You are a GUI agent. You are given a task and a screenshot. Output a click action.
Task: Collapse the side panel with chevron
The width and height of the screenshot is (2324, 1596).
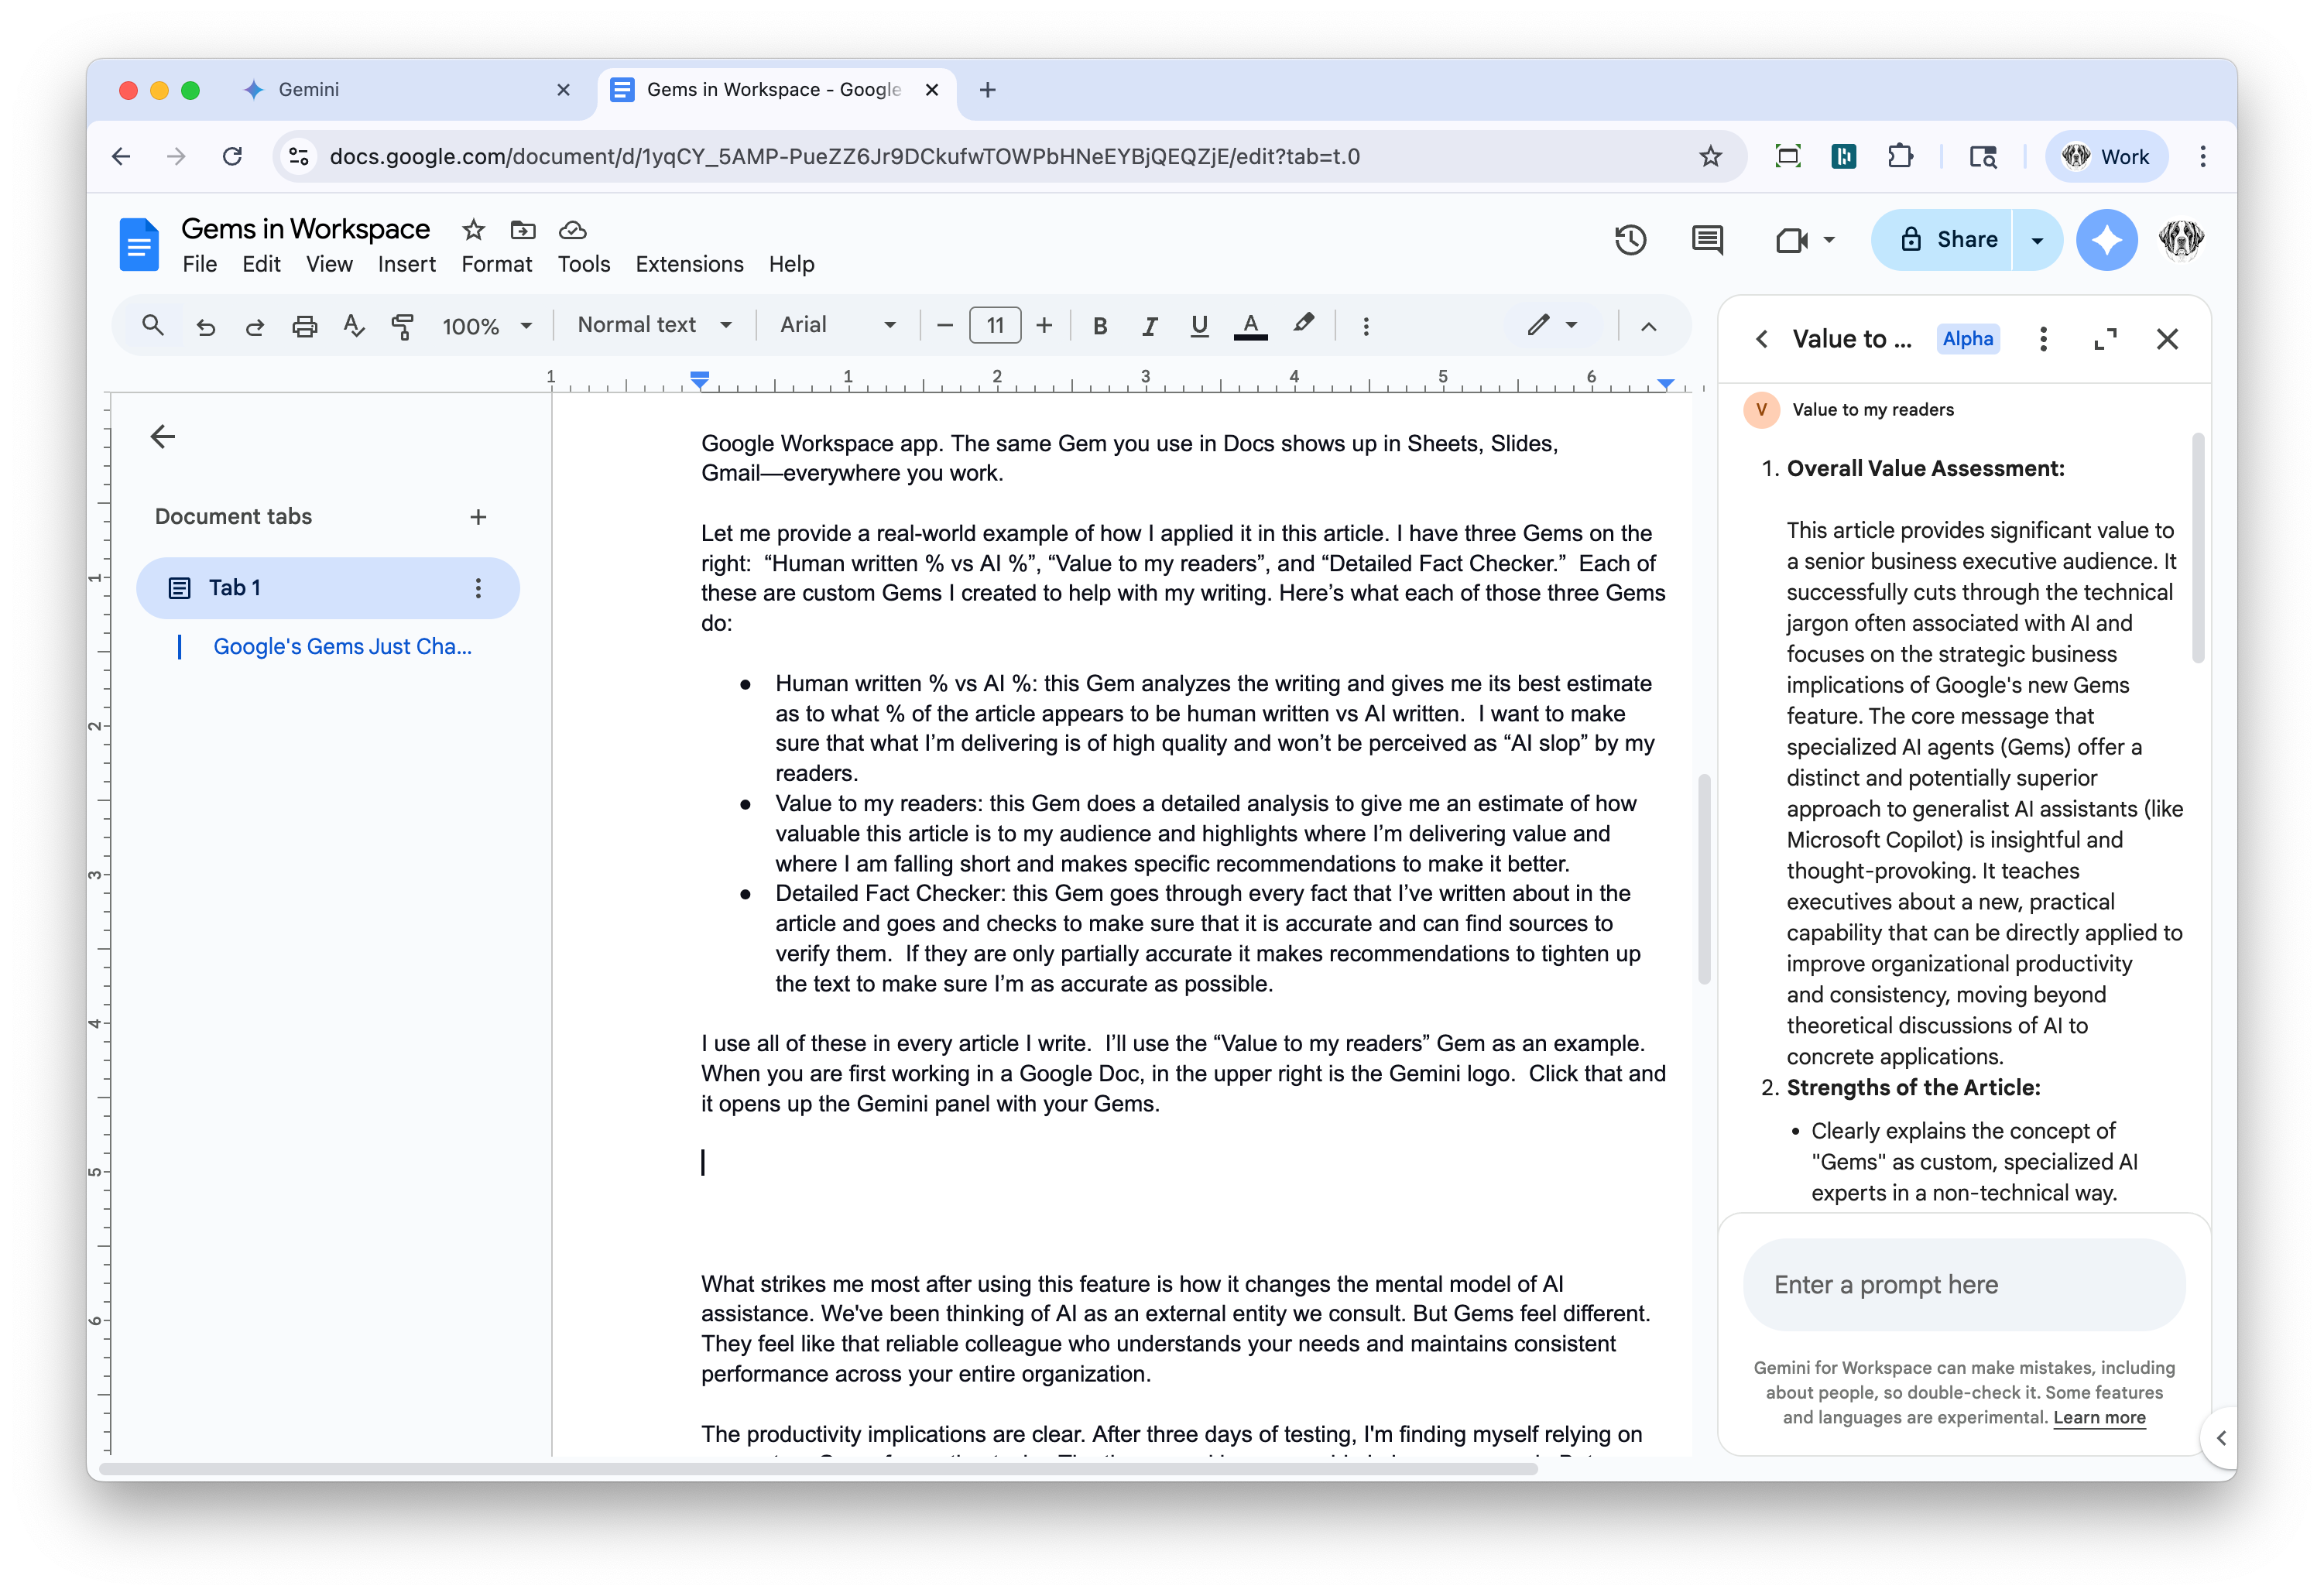tap(2220, 1438)
